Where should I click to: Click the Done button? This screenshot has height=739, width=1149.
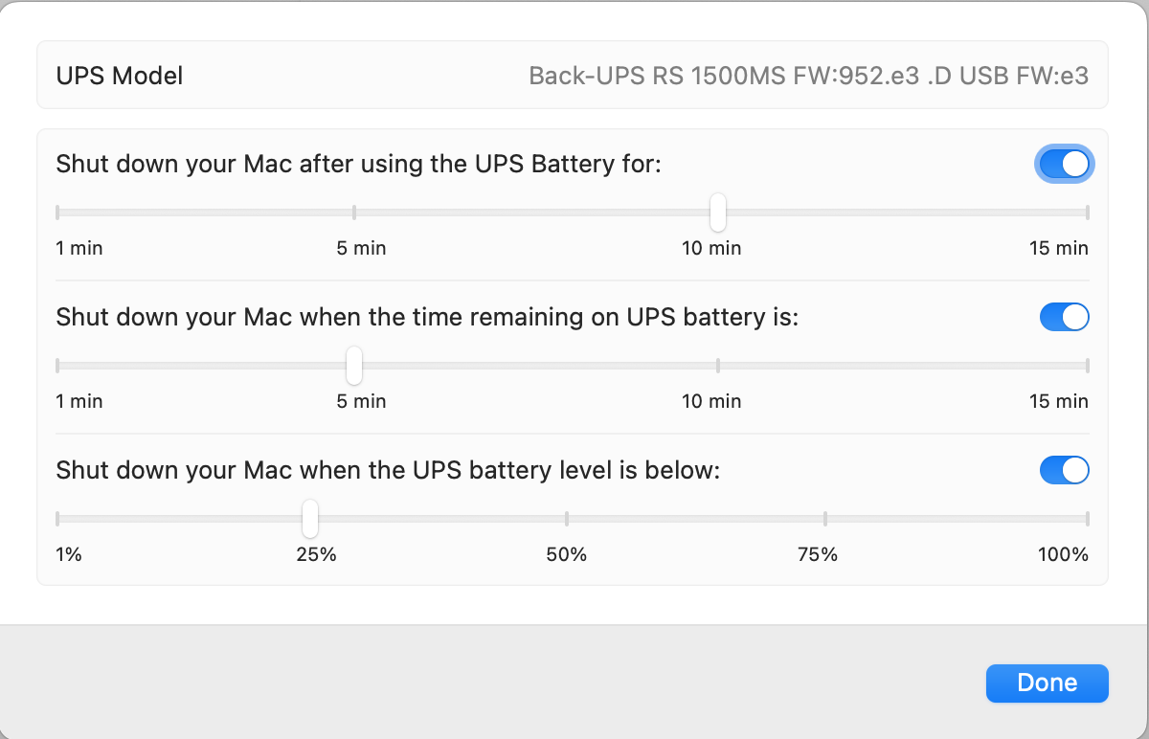[x=1047, y=683]
